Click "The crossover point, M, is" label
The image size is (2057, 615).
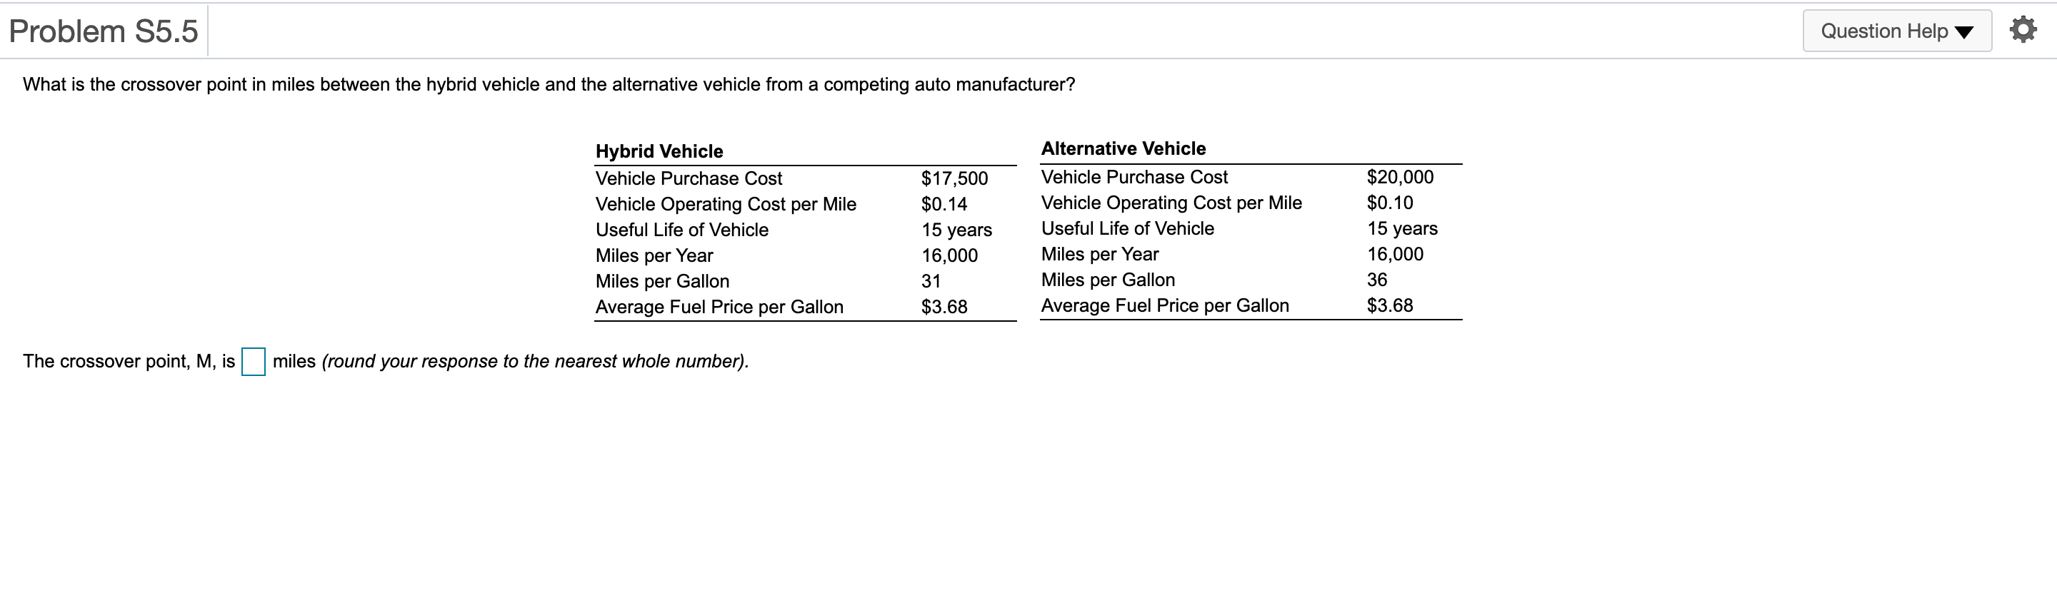pos(129,361)
